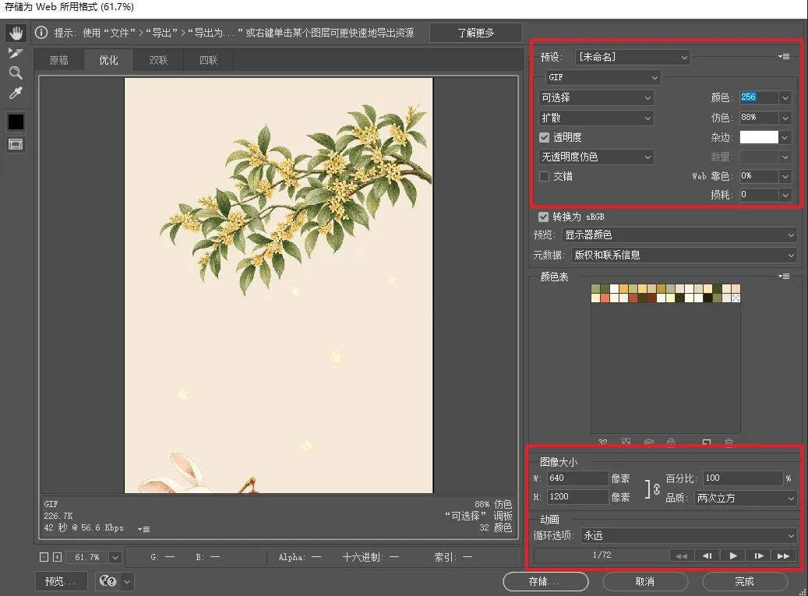Click the browser preview globe icon
The height and width of the screenshot is (596, 808).
point(108,581)
